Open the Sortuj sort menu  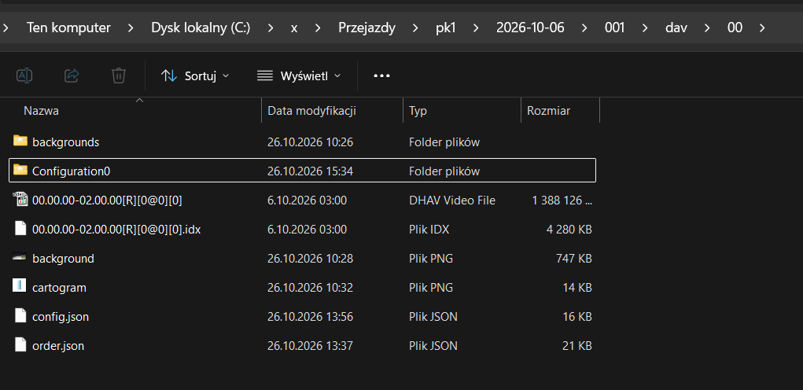tap(194, 76)
